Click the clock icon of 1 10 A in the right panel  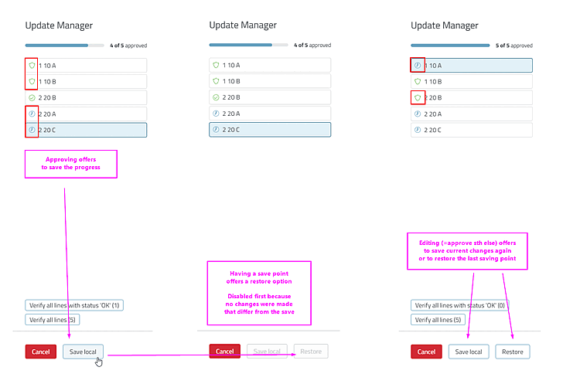[418, 66]
